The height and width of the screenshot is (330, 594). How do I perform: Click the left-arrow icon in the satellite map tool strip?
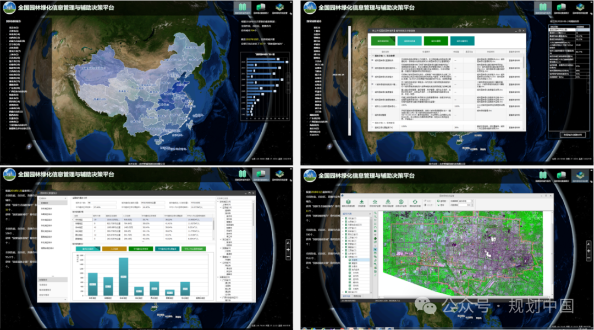376,231
